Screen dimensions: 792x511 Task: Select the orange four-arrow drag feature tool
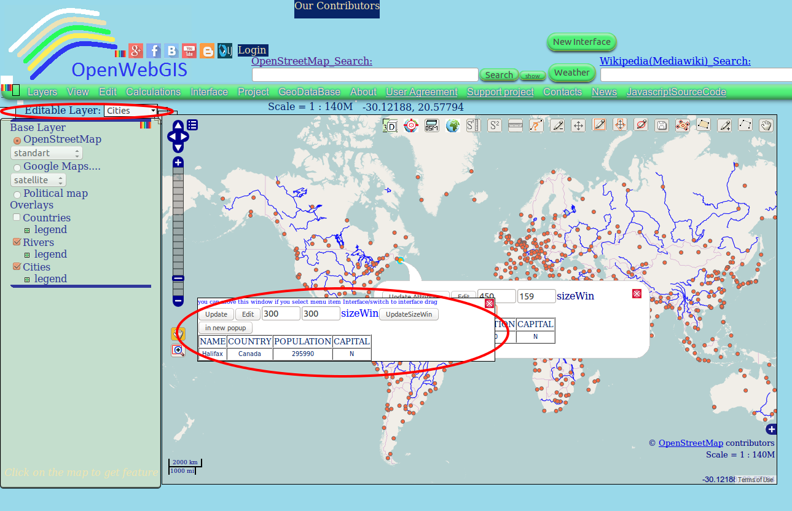pos(621,125)
